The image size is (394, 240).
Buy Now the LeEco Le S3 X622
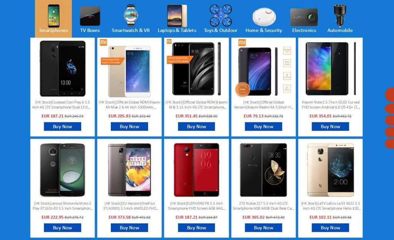coord(331,228)
